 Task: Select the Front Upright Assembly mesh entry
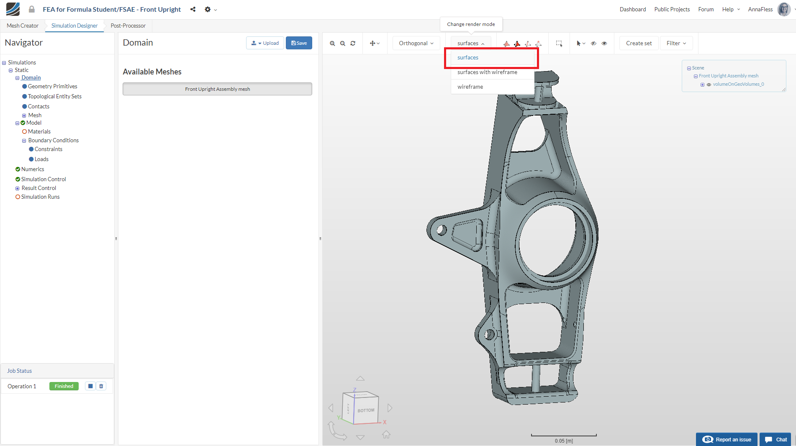point(217,89)
